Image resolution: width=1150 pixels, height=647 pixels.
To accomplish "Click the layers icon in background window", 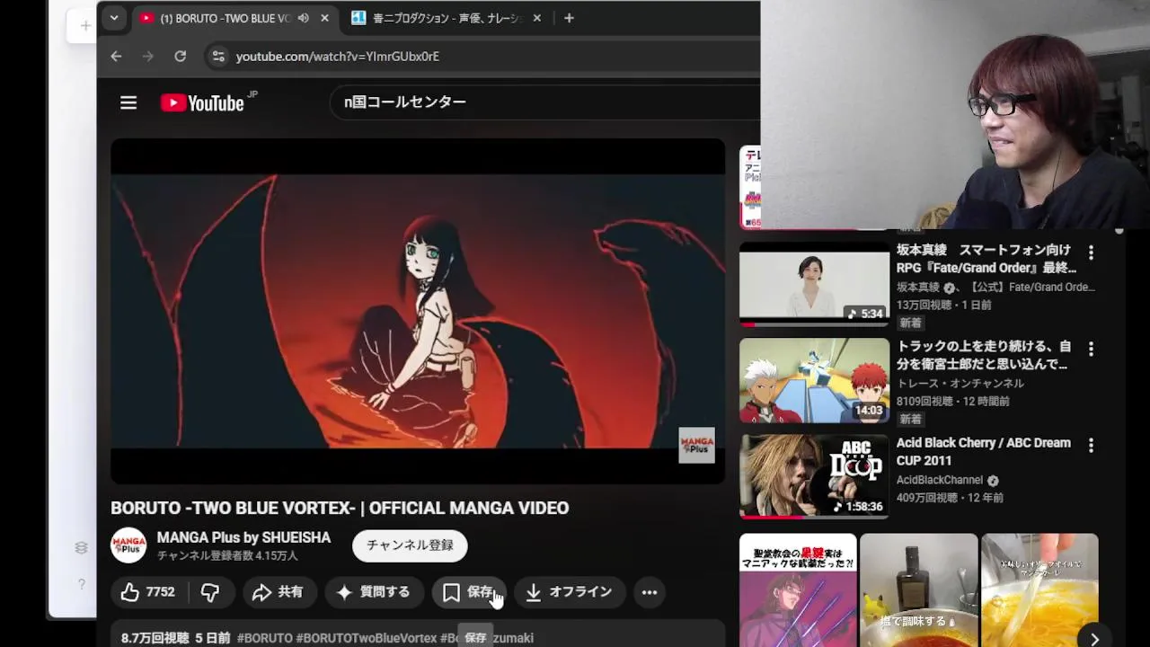I will coord(81,548).
